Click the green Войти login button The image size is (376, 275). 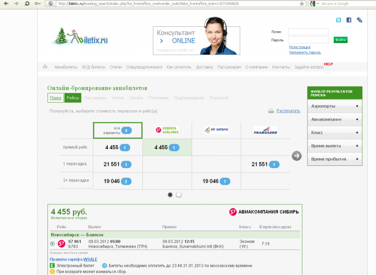point(340,40)
